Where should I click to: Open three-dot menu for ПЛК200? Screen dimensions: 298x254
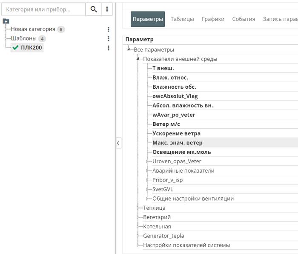click(109, 48)
